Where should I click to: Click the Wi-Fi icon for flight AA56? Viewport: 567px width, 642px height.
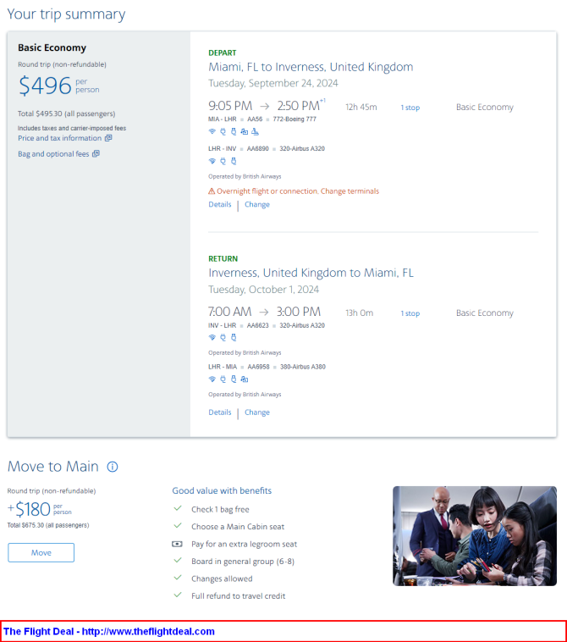(x=212, y=131)
